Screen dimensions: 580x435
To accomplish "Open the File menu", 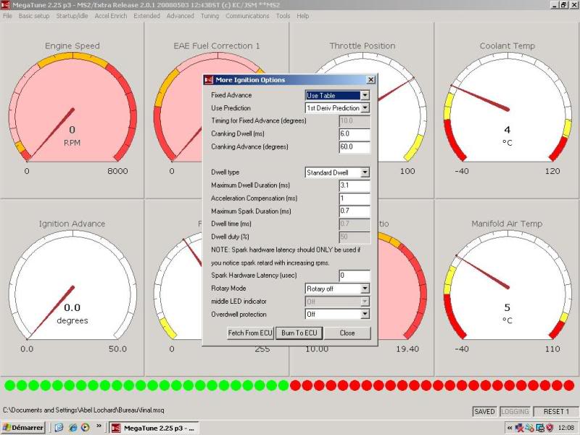I will coord(7,16).
